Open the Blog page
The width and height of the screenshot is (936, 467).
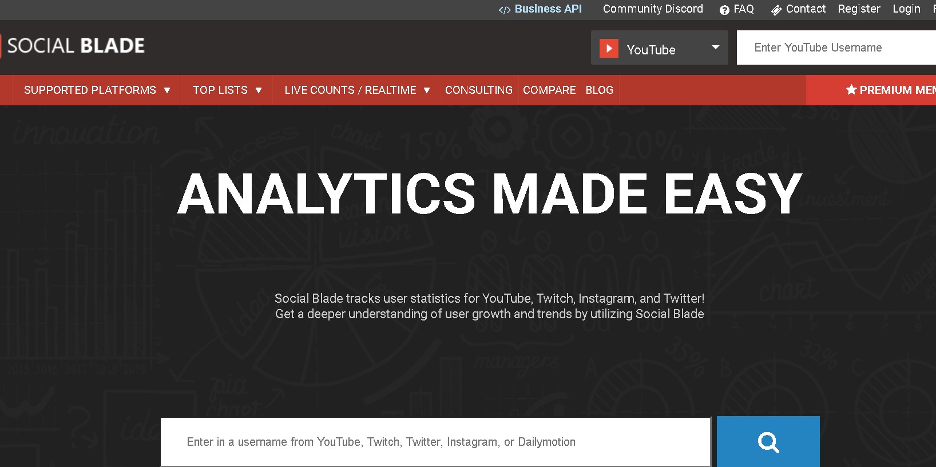600,90
